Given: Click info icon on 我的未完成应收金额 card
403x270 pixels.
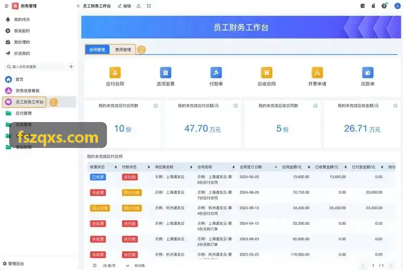Looking at the screenshot, I should pyautogui.click(x=395, y=106).
